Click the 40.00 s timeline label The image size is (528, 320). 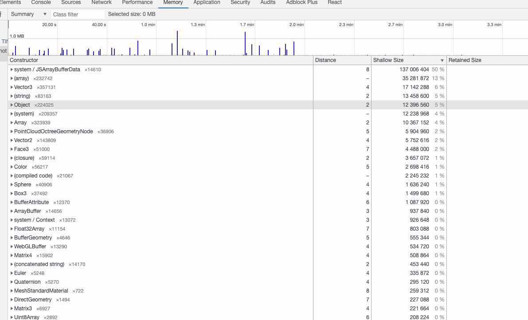[x=99, y=25]
